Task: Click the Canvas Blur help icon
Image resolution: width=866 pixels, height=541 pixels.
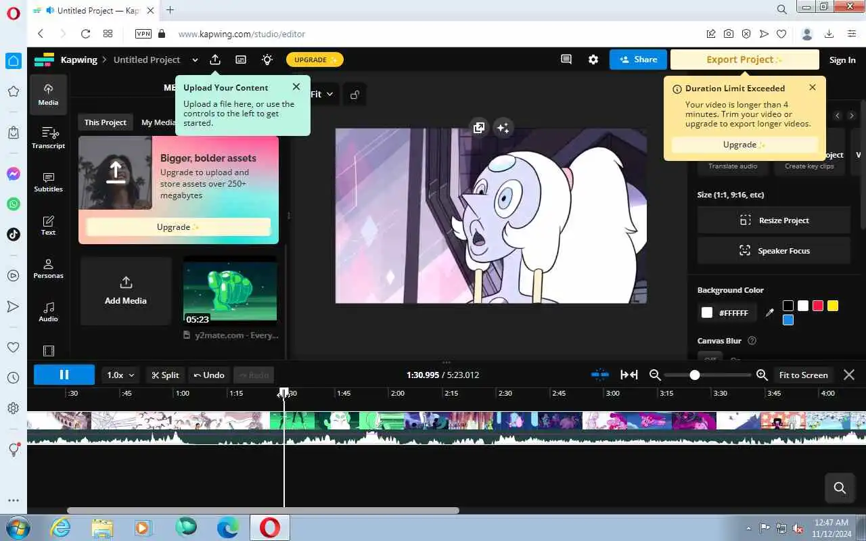Action: [x=752, y=341]
